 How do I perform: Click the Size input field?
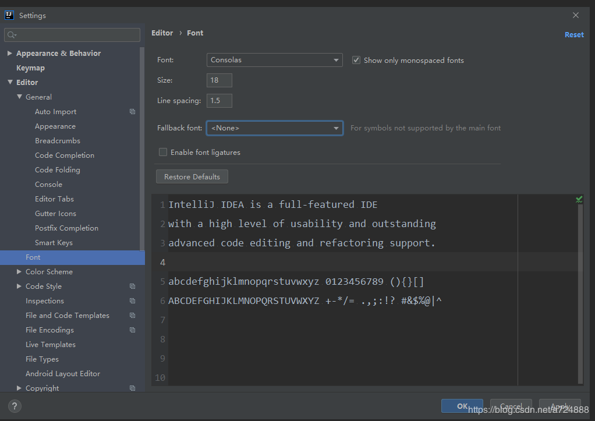(x=219, y=80)
